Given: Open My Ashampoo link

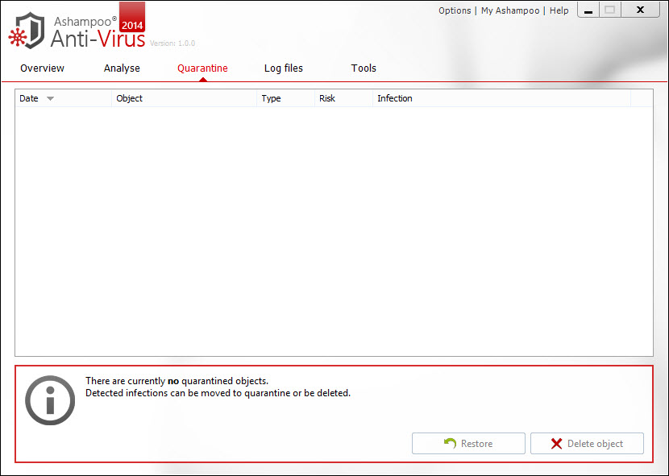Looking at the screenshot, I should (510, 10).
